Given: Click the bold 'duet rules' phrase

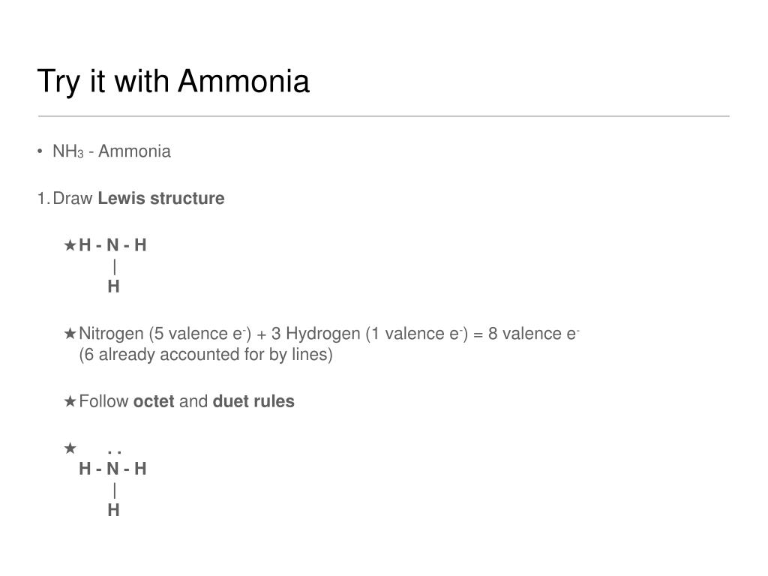Looking at the screenshot, I should point(253,402).
